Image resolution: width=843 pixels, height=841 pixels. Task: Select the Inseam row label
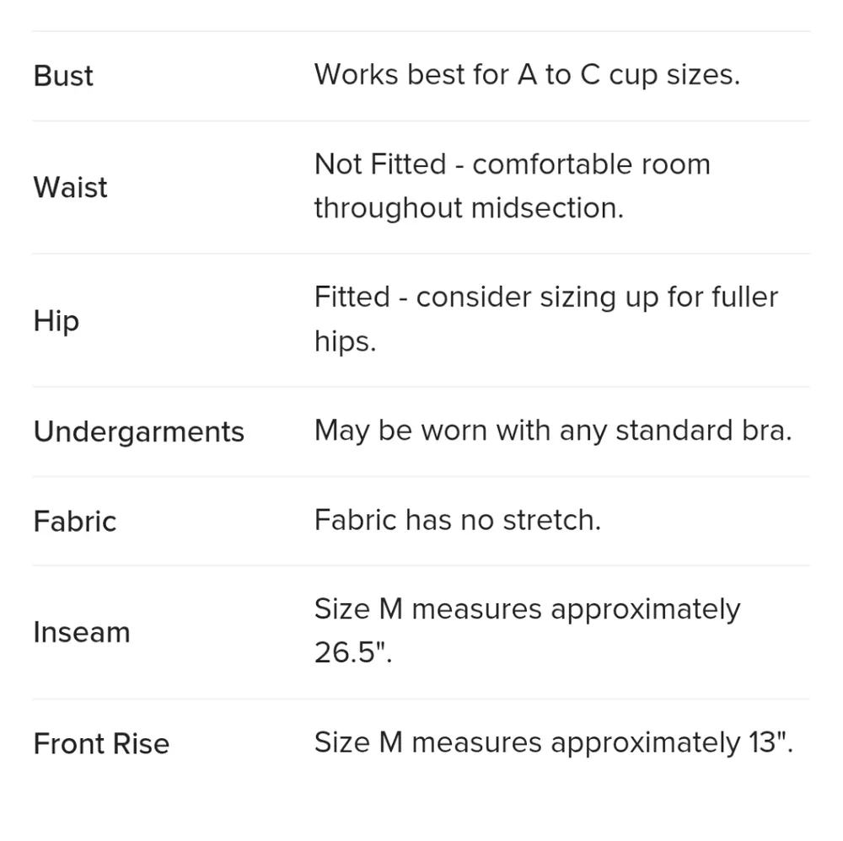(x=81, y=632)
